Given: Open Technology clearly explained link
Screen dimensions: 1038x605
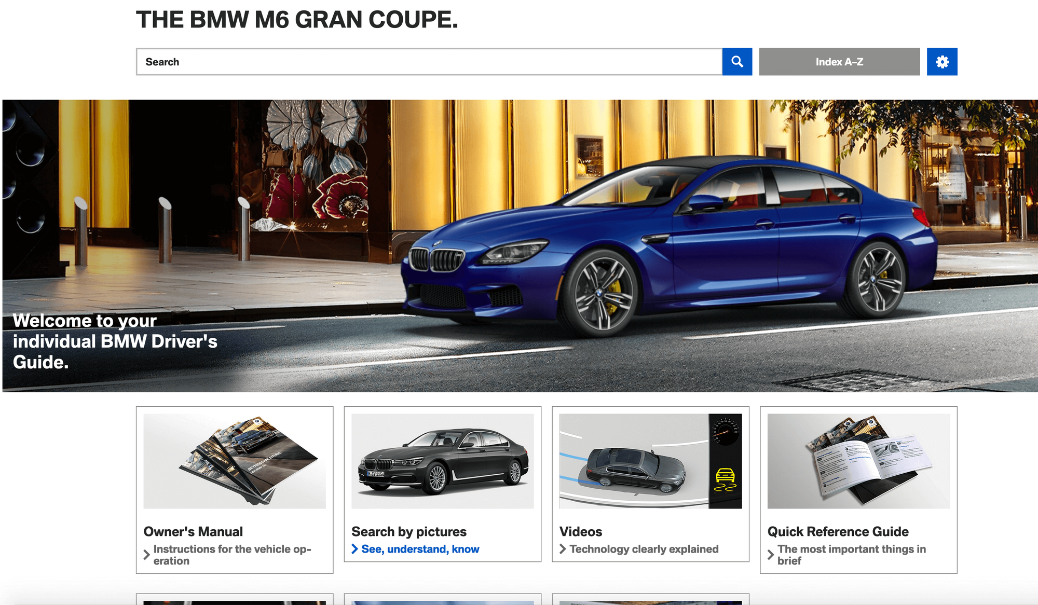Looking at the screenshot, I should (644, 549).
